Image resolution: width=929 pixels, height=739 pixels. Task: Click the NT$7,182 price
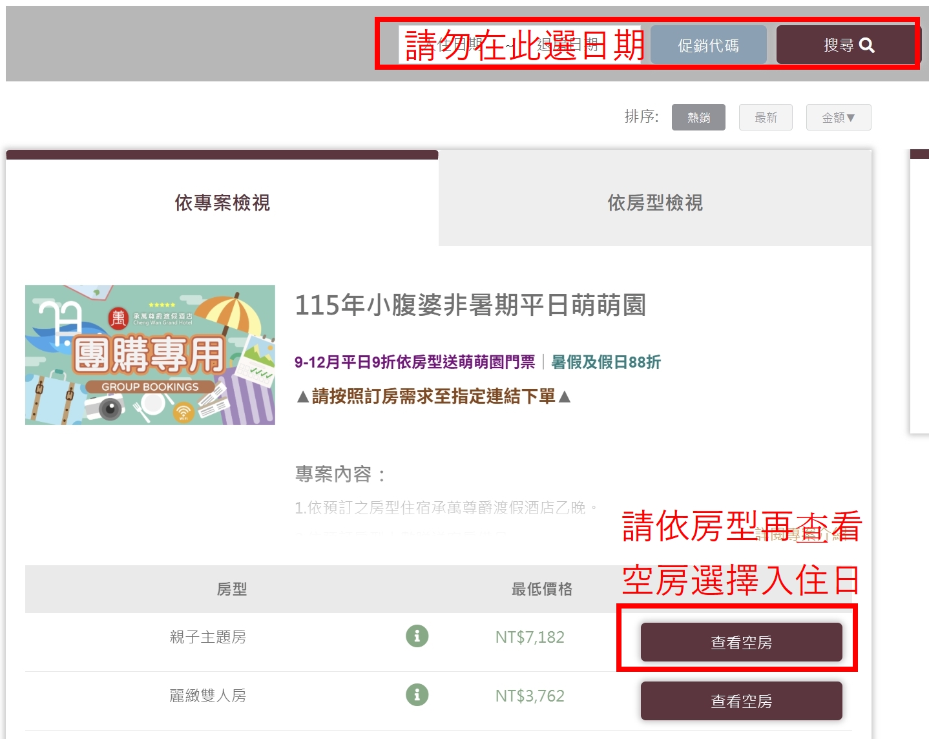coord(530,637)
